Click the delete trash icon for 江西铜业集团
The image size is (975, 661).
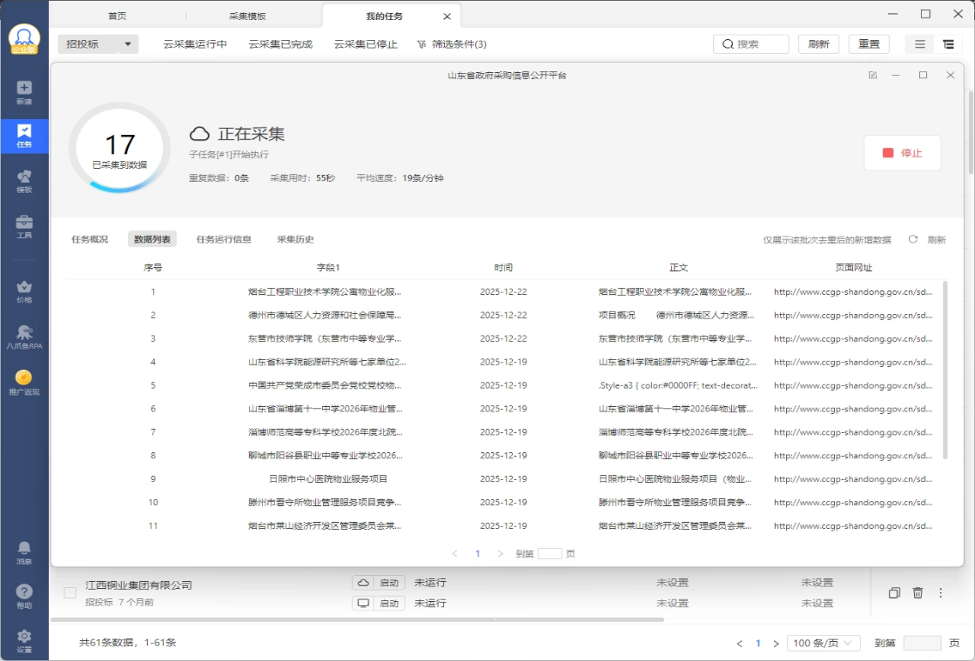click(918, 593)
